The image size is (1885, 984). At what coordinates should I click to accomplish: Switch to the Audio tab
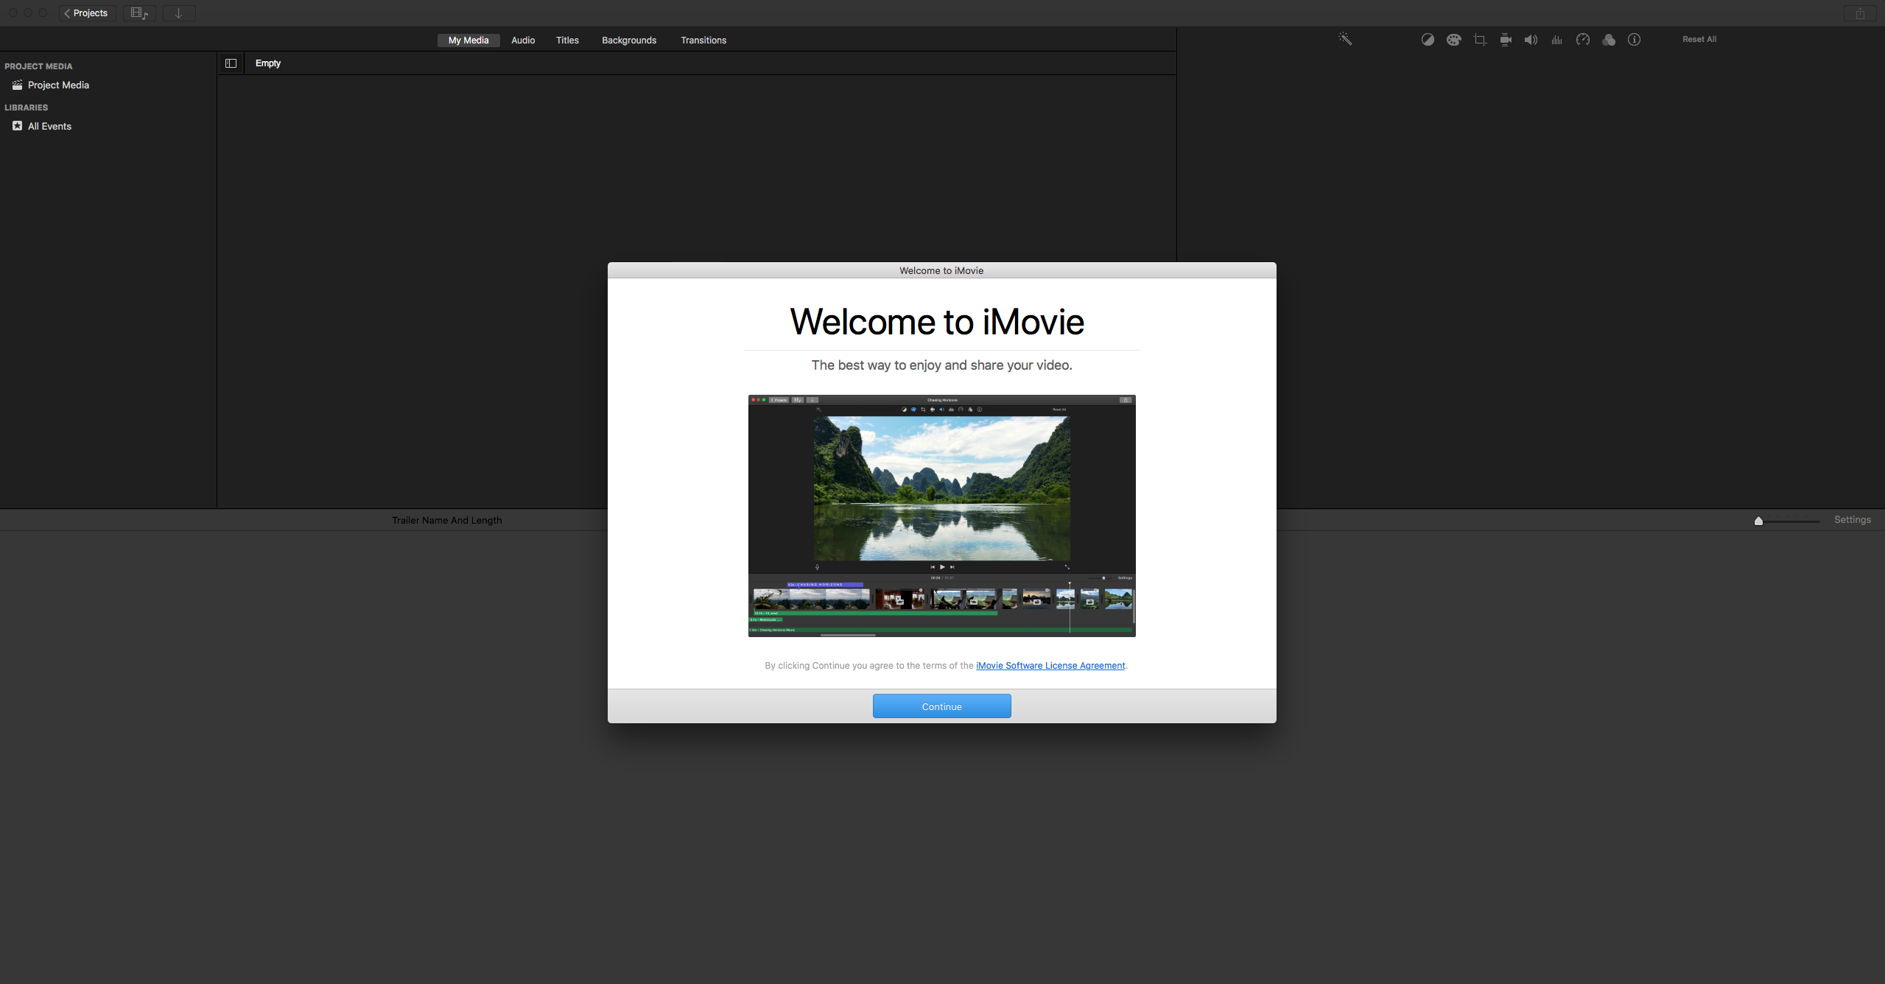click(523, 41)
